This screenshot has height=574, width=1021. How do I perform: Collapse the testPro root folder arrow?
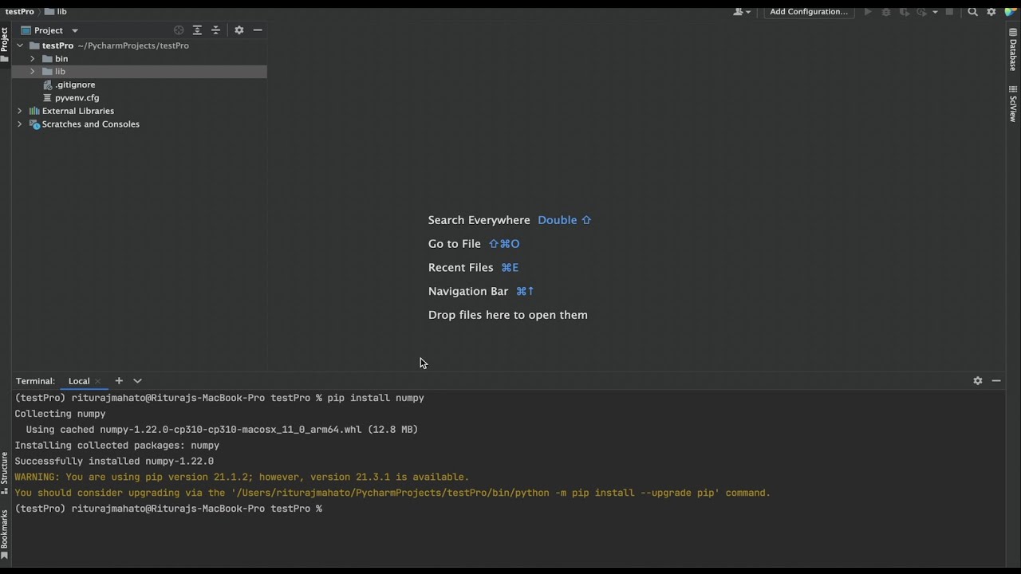pyautogui.click(x=20, y=45)
